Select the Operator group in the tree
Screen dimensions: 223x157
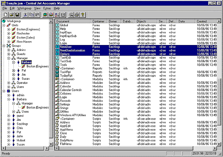pyautogui.click(x=22, y=83)
